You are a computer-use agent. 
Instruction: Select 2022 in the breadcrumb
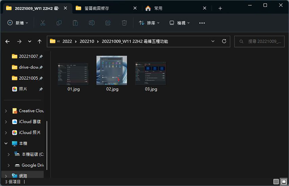click(67, 41)
